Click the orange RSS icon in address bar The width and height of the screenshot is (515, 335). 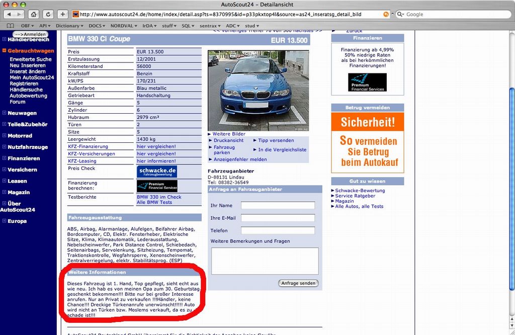386,14
